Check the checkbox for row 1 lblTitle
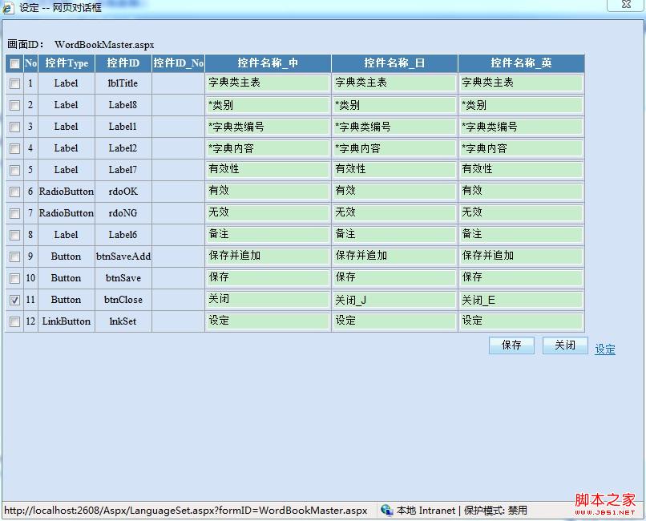The height and width of the screenshot is (521, 646). pyautogui.click(x=14, y=83)
